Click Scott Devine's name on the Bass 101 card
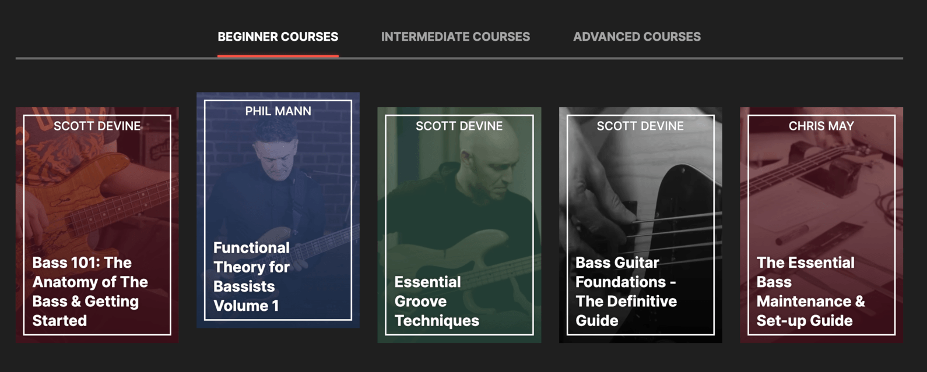 [x=97, y=126]
